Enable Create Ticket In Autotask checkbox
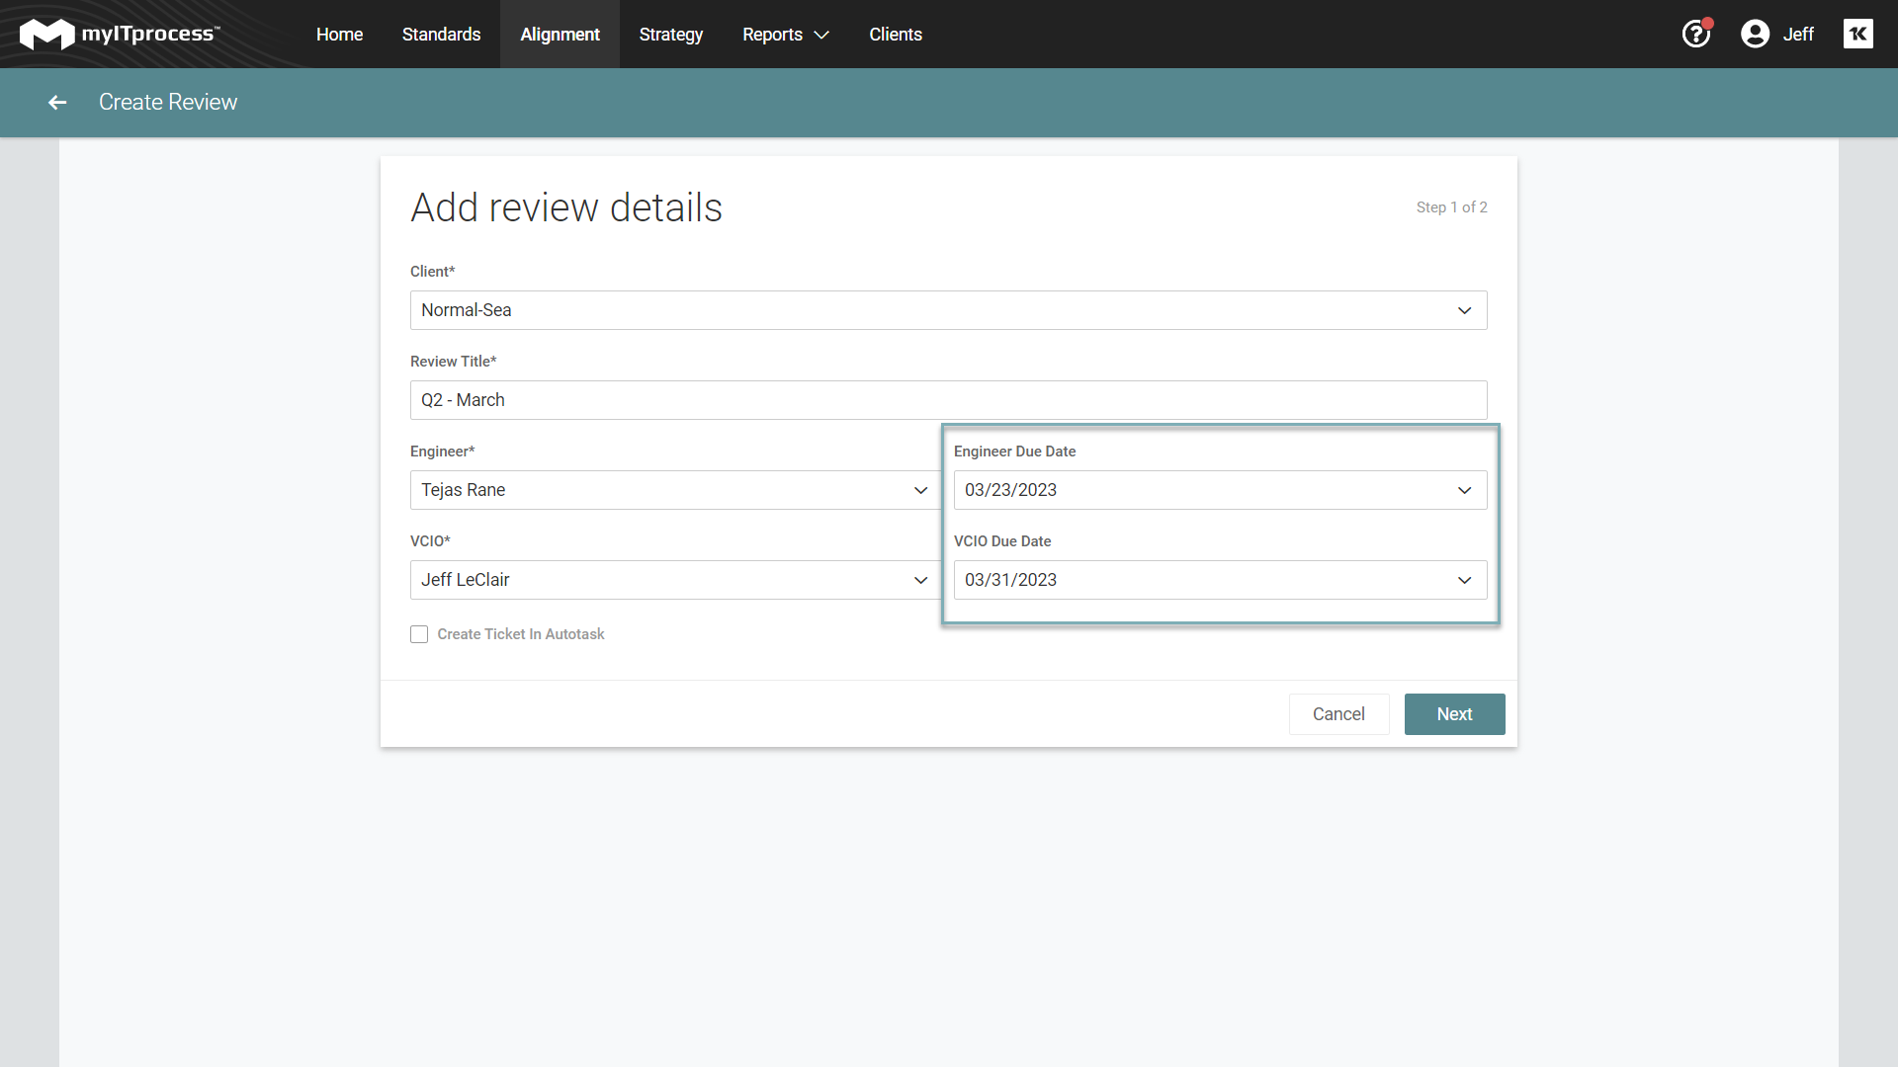Screen dimensions: 1898x1067 point(418,634)
